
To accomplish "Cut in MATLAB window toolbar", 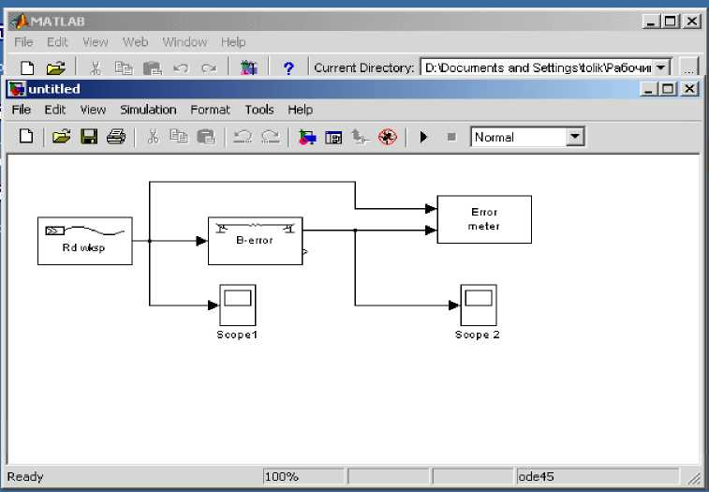I will tap(95, 67).
